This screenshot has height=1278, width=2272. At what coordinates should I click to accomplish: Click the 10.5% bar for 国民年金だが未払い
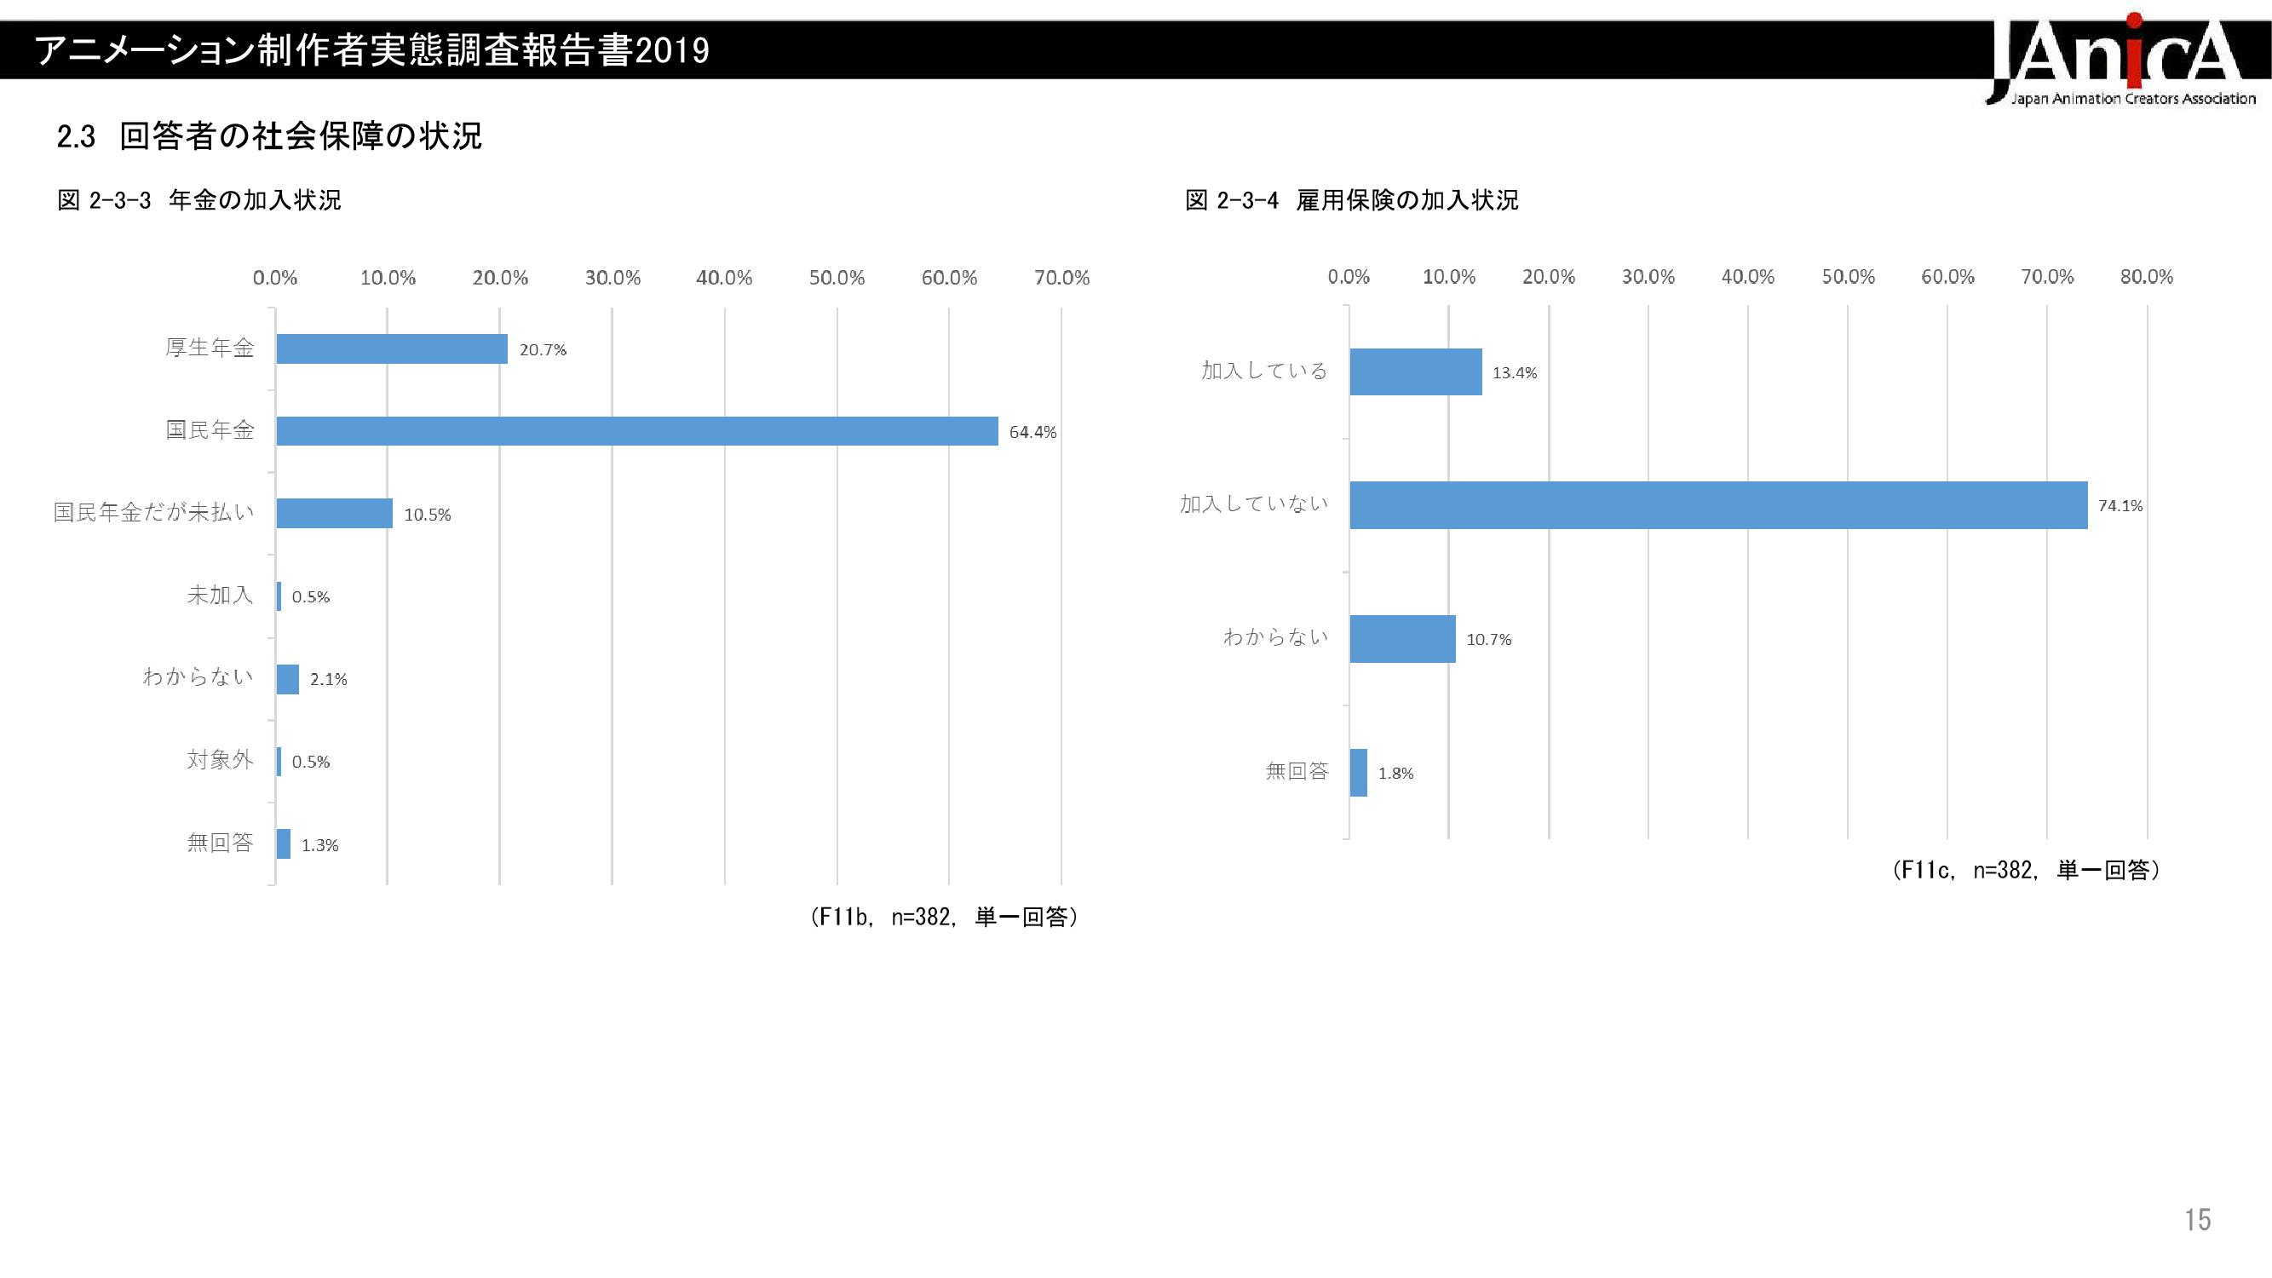tap(335, 513)
